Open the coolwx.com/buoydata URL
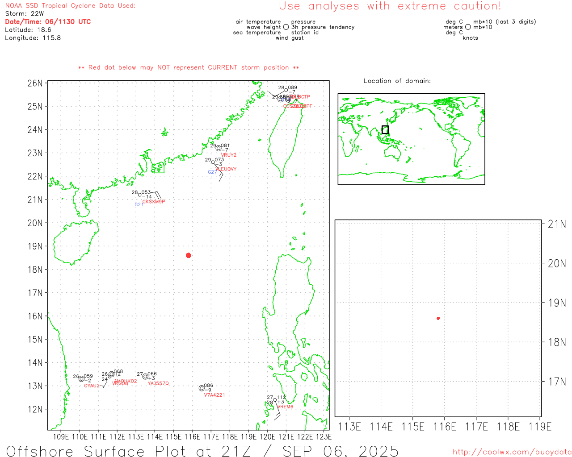This screenshot has width=572, height=457. 512,452
